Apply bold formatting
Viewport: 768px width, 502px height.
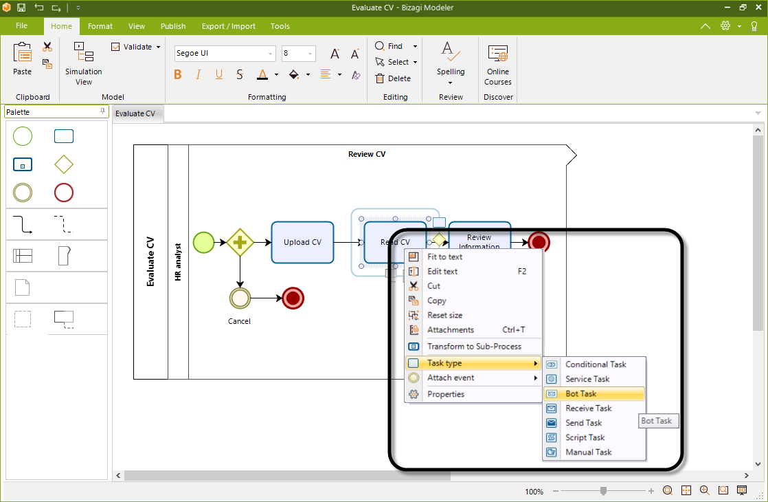click(x=178, y=74)
